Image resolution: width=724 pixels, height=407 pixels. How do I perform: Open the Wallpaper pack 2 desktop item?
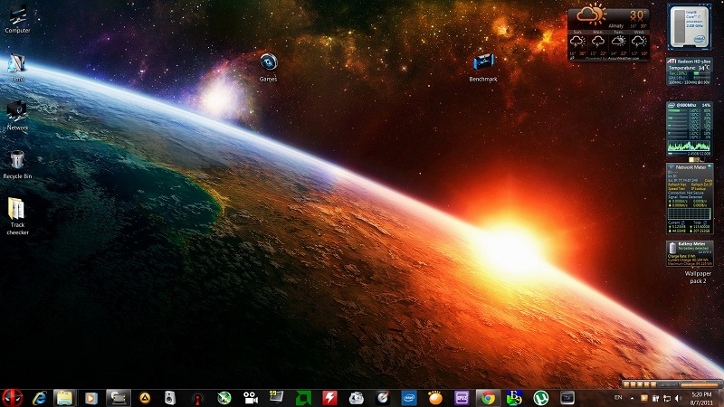click(x=698, y=277)
